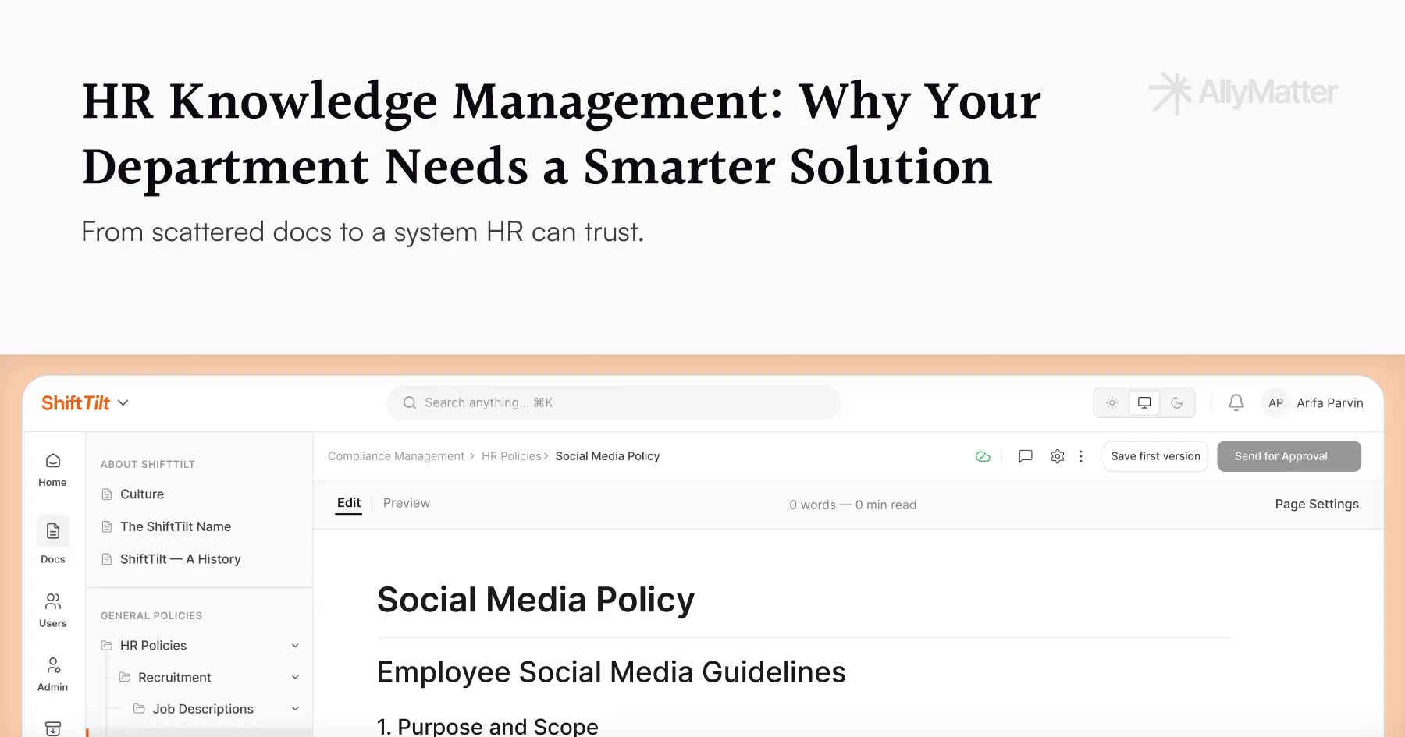Open the three-dot more options menu
Screen dimensions: 1405x737
pos(1081,456)
